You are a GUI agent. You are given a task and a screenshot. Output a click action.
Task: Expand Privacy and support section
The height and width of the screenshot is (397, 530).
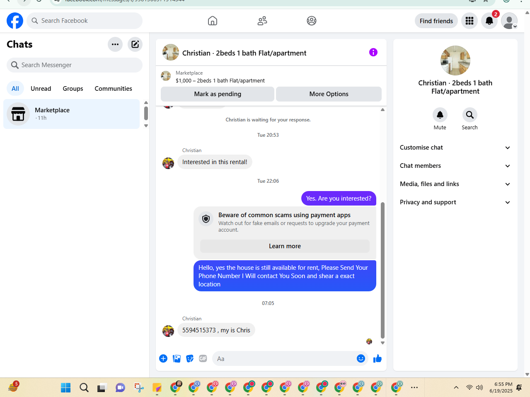[455, 202]
